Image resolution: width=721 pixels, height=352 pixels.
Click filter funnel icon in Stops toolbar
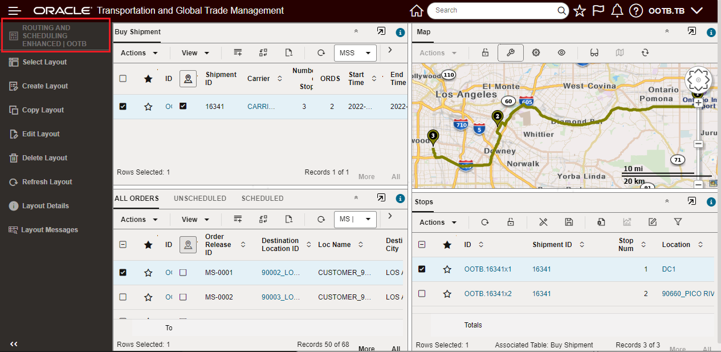tap(678, 222)
